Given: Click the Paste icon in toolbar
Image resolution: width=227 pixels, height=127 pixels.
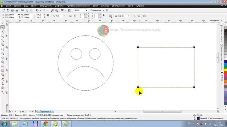Looking at the screenshot, I should [31, 10].
